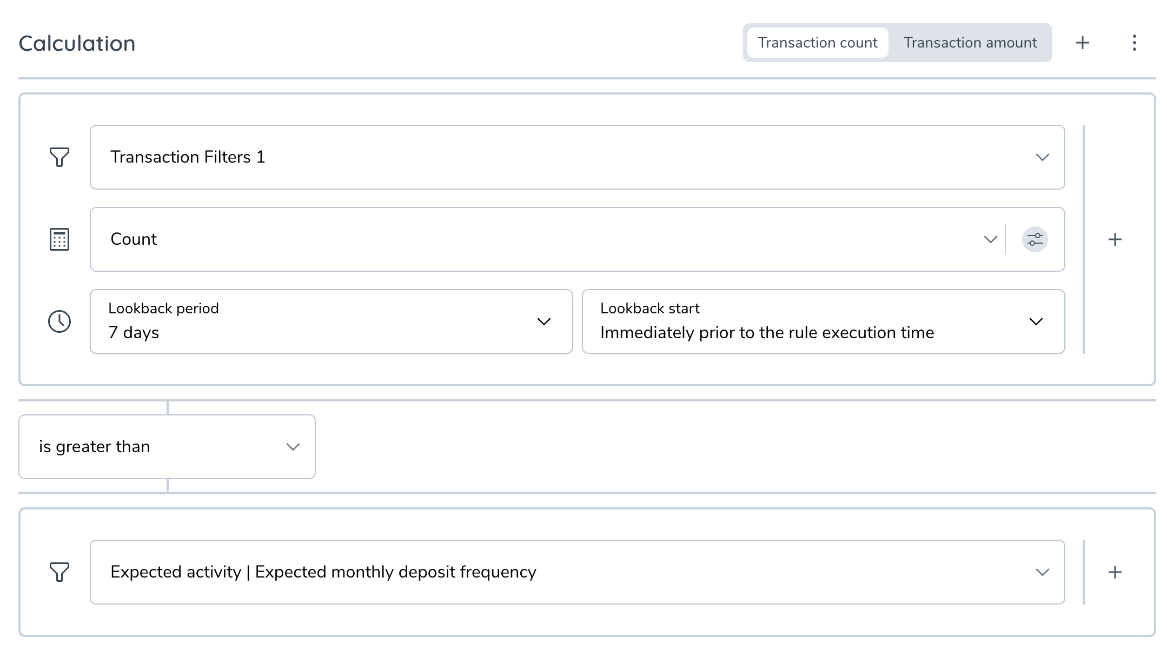
Task: Switch to the Transaction count tab
Action: tap(817, 43)
